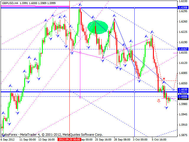Click the fractal arrow below lowest candle
Viewport: 189px width, 142px height.
coord(167,108)
